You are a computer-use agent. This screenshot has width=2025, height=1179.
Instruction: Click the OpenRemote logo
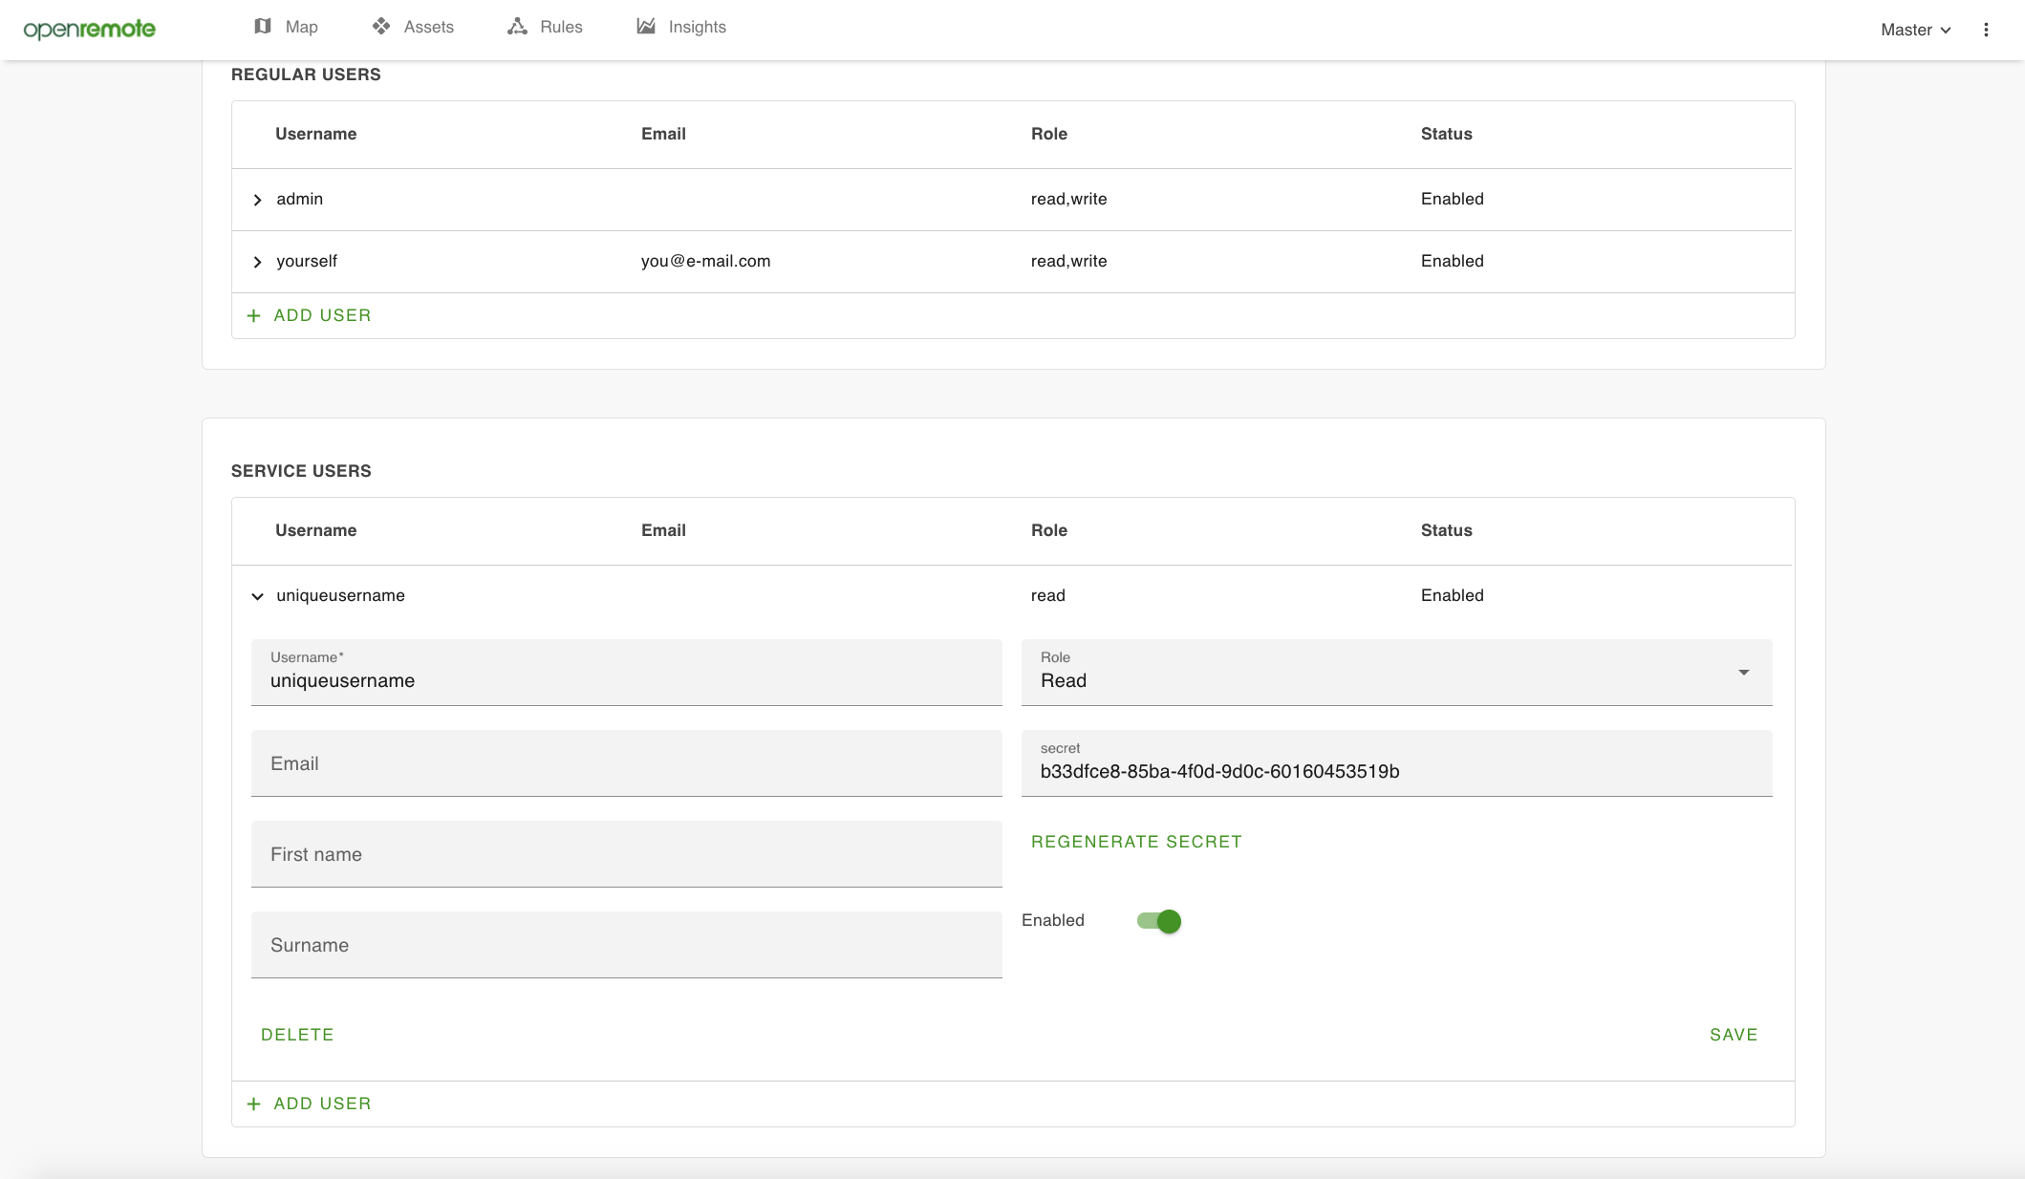(89, 29)
